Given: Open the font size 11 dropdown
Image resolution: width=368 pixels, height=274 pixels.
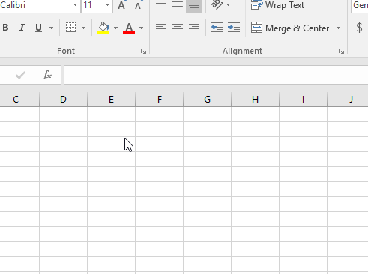Looking at the screenshot, I should pyautogui.click(x=107, y=5).
